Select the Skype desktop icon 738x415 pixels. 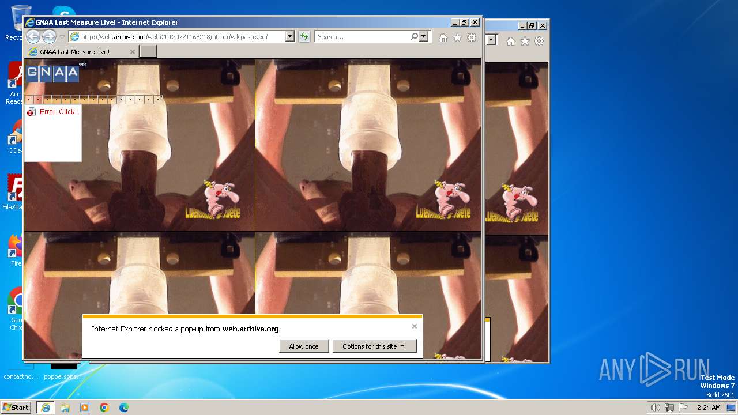pyautogui.click(x=63, y=12)
